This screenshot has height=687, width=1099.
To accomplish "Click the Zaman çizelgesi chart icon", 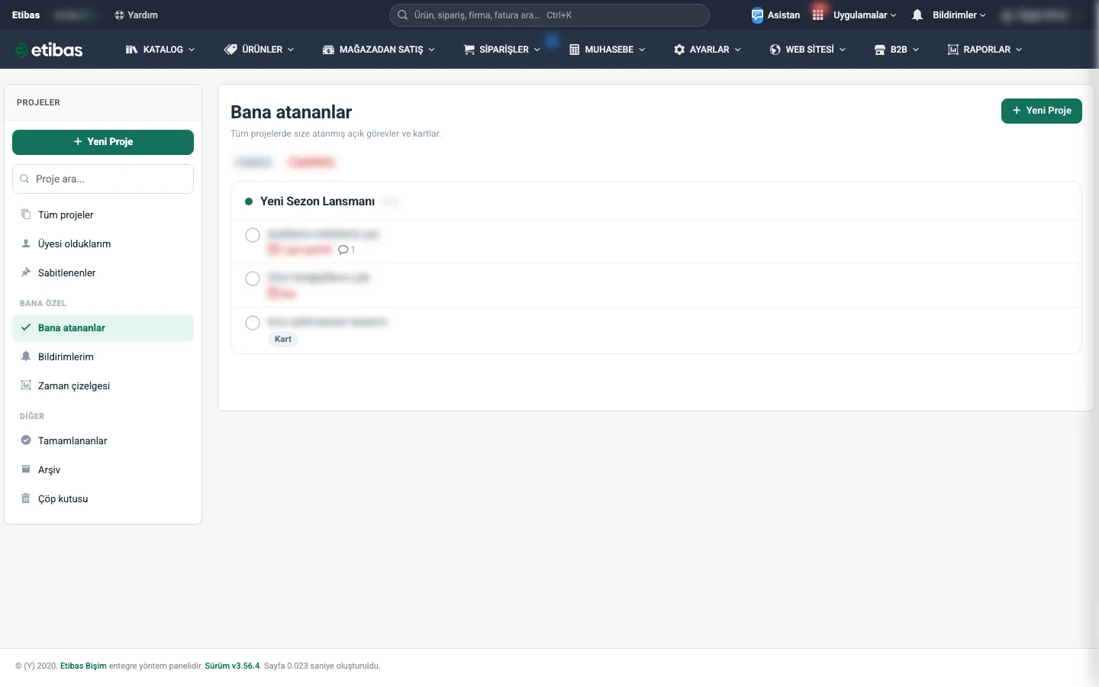I will click(x=26, y=385).
